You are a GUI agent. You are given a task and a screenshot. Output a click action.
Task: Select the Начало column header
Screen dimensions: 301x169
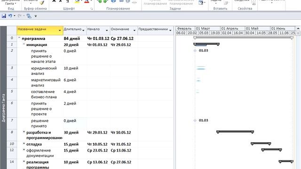pyautogui.click(x=98, y=31)
